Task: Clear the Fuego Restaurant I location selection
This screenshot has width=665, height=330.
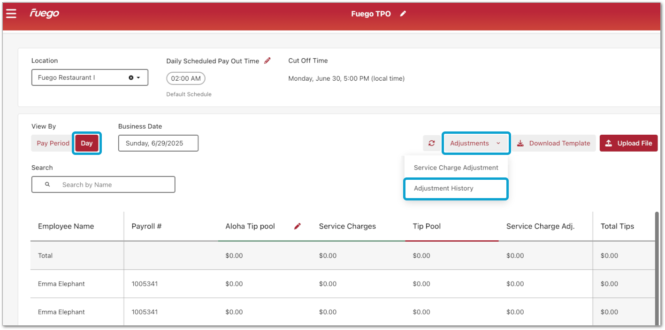Action: pyautogui.click(x=131, y=78)
